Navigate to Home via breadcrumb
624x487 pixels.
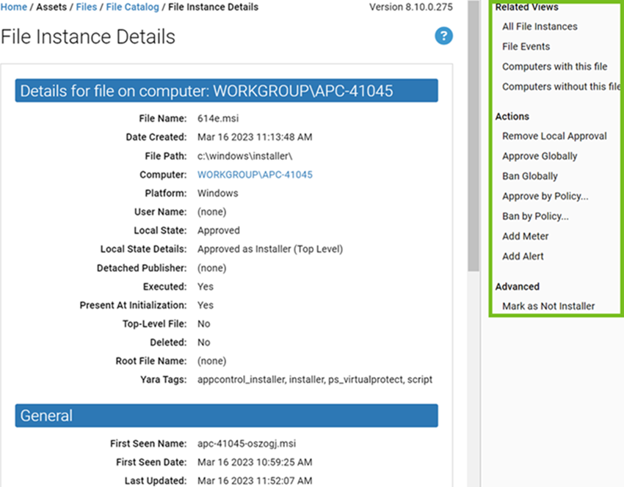click(x=14, y=7)
